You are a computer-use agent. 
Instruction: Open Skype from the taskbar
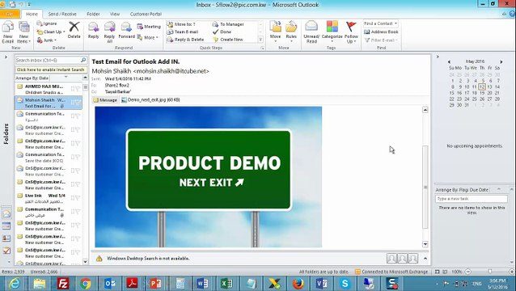[x=345, y=284]
